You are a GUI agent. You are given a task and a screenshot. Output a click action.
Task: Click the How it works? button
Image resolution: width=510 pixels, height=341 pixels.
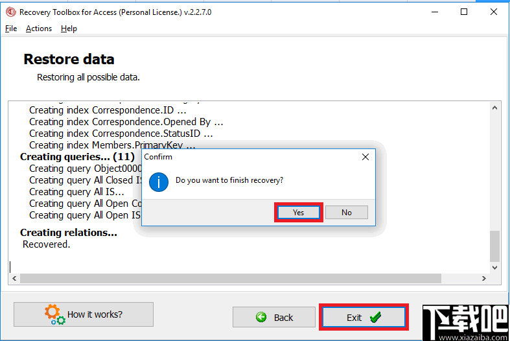pos(84,314)
